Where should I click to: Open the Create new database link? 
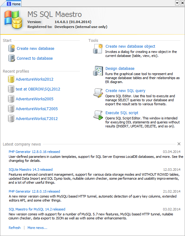coord(35,49)
